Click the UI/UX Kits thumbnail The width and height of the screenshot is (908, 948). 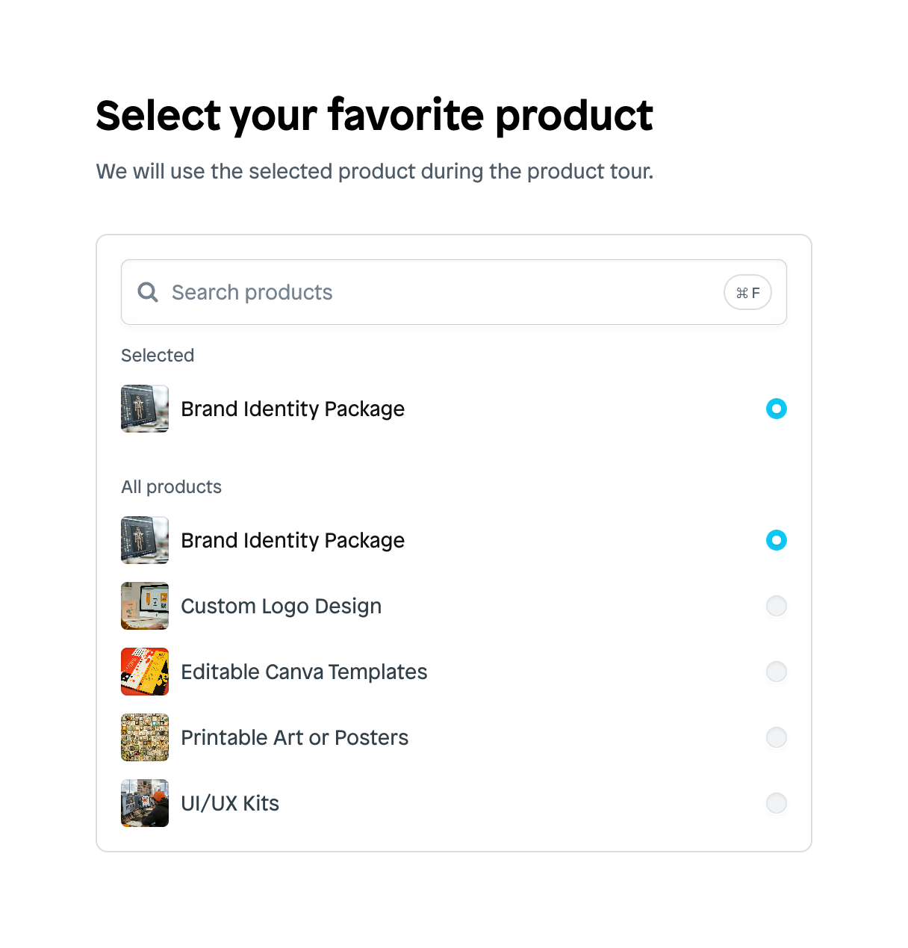point(144,803)
